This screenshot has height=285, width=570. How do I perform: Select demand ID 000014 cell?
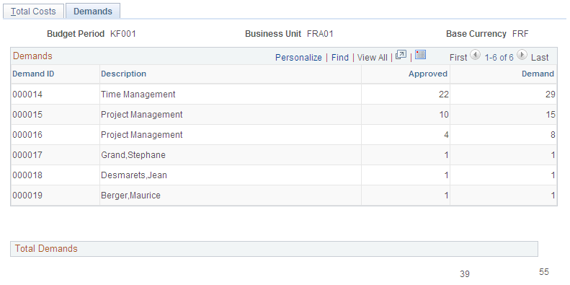pyautogui.click(x=27, y=95)
